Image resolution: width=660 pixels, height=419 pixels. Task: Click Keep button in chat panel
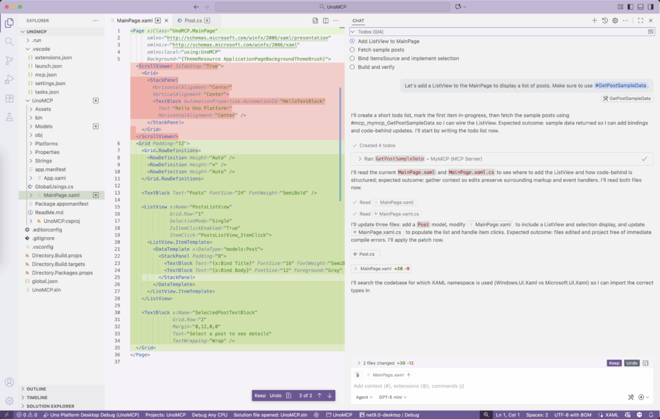(614, 363)
